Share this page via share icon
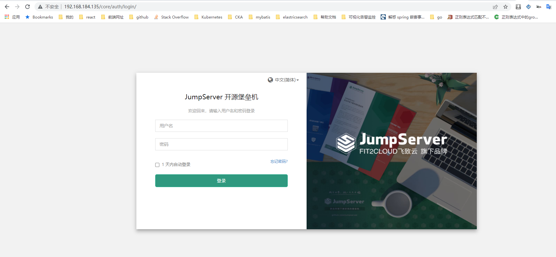The image size is (556, 257). [x=495, y=7]
